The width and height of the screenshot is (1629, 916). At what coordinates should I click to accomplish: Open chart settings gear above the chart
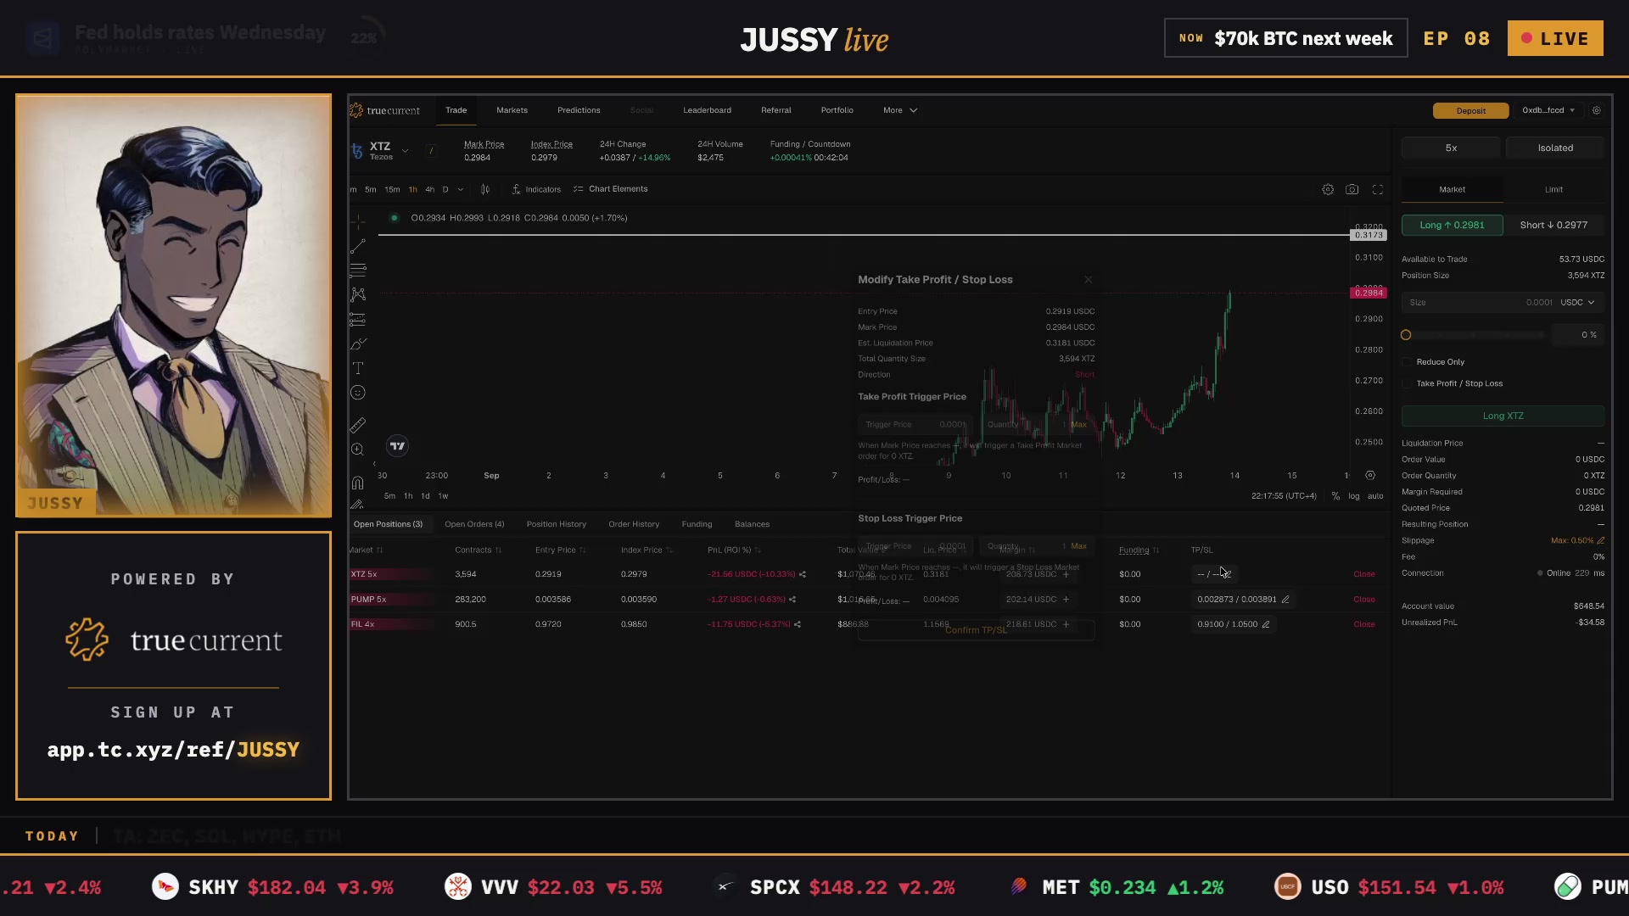tap(1328, 190)
